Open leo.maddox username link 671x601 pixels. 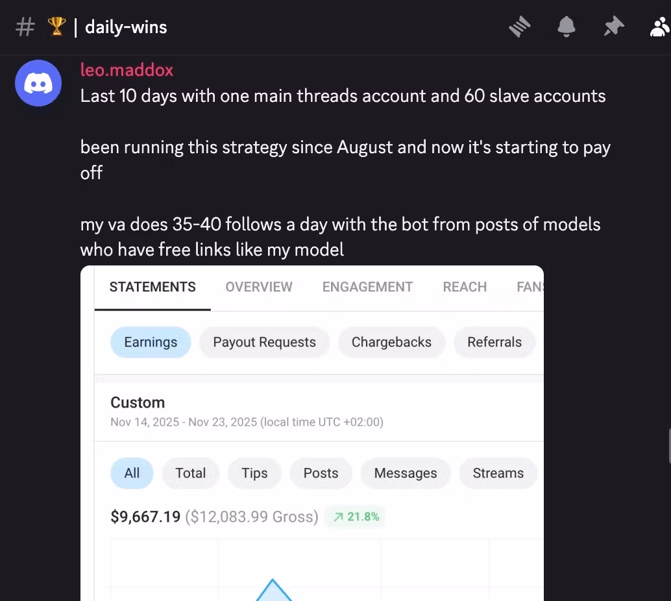127,69
